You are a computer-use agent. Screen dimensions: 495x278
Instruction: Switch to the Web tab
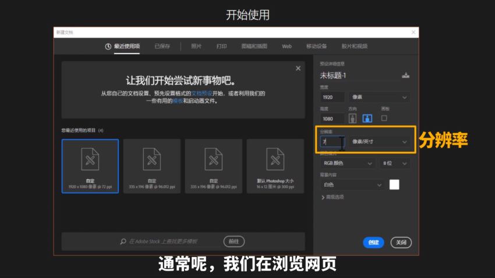click(x=287, y=46)
